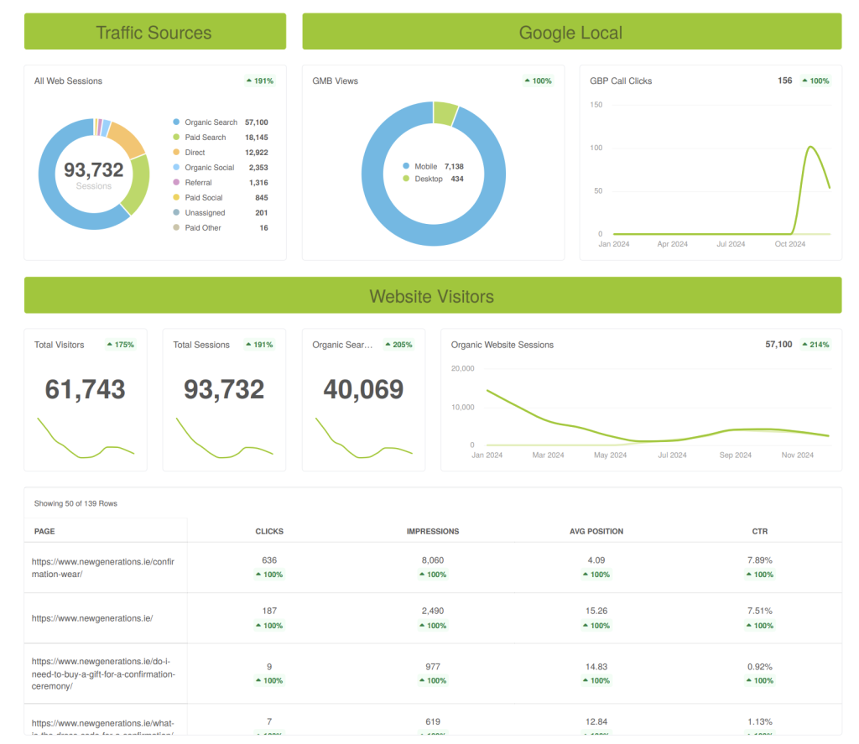The image size is (859, 744).
Task: Click the 205% trend badge on Organic Search card
Action: (x=398, y=345)
